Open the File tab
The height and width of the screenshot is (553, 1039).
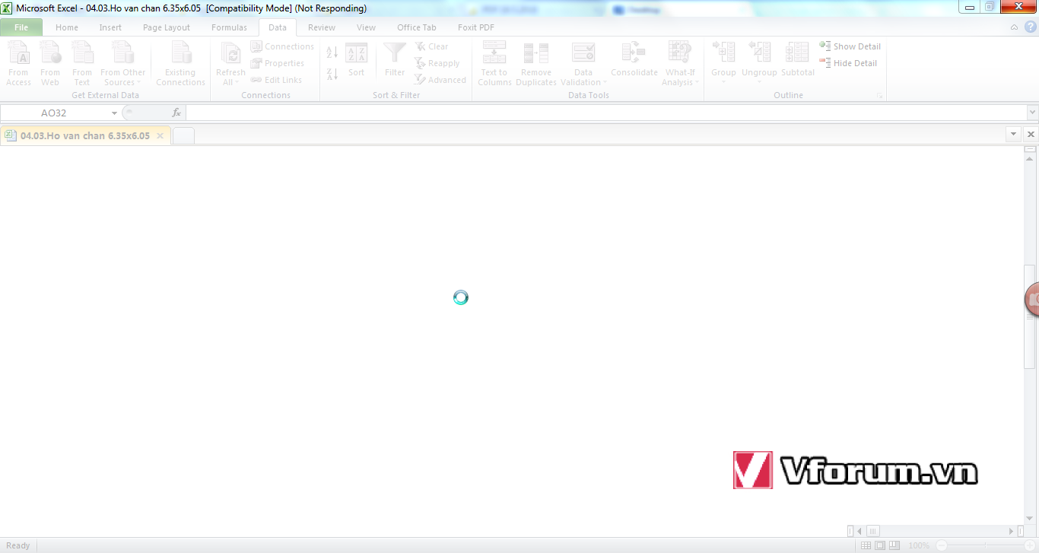click(21, 27)
